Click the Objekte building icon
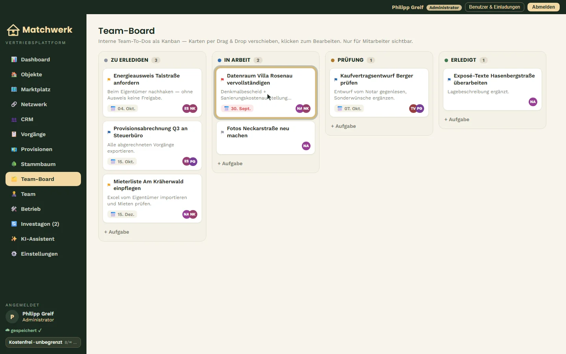 click(14, 74)
